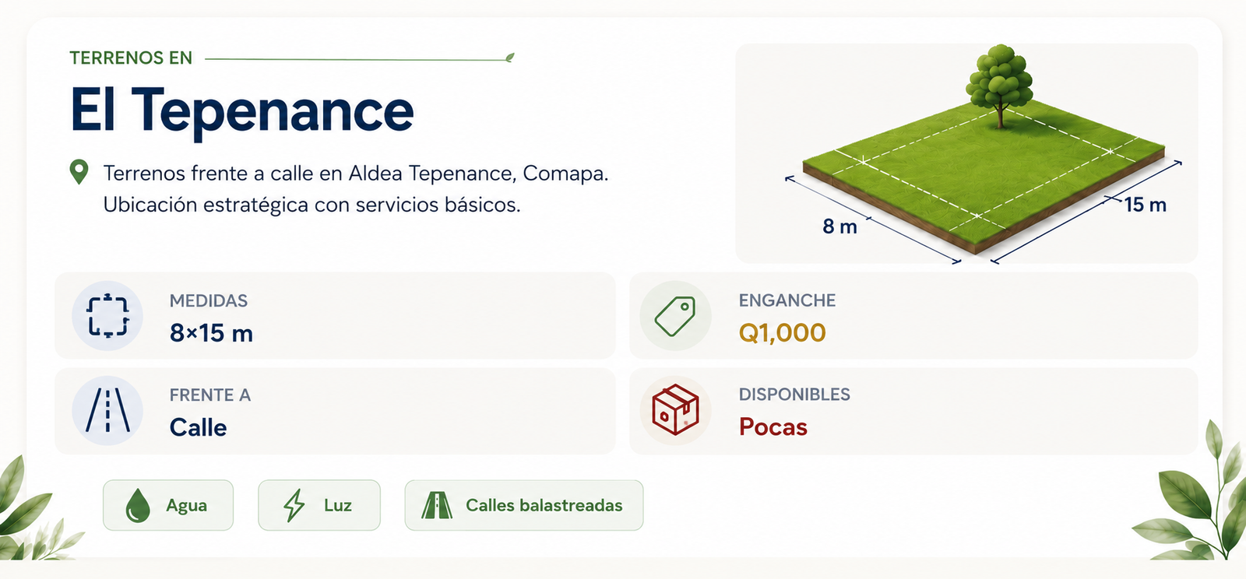The width and height of the screenshot is (1246, 579).
Task: Click the road icon beside Frente A
Action: [107, 410]
